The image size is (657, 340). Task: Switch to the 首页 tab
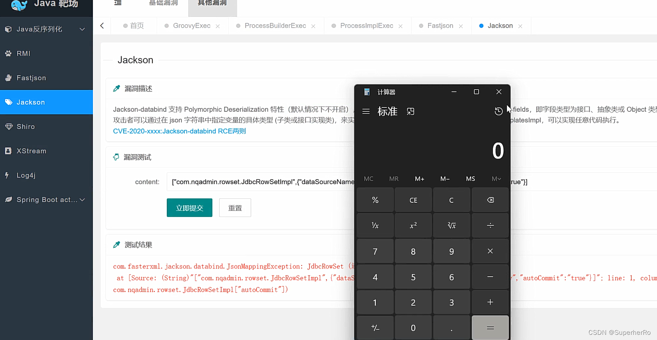click(134, 26)
